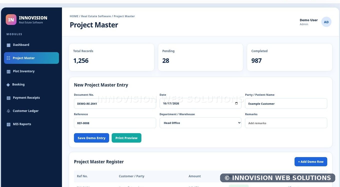Open the AD user avatar
This screenshot has width=340, height=187.
coord(326,22)
